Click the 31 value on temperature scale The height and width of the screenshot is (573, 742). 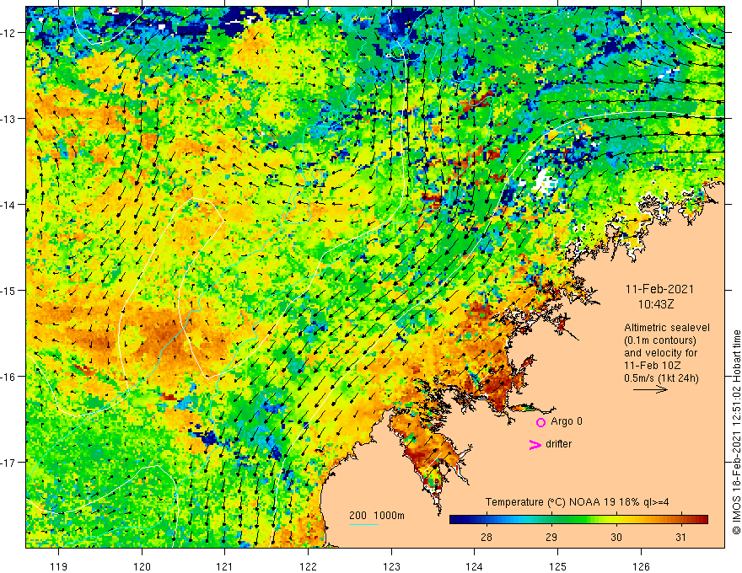pos(680,537)
